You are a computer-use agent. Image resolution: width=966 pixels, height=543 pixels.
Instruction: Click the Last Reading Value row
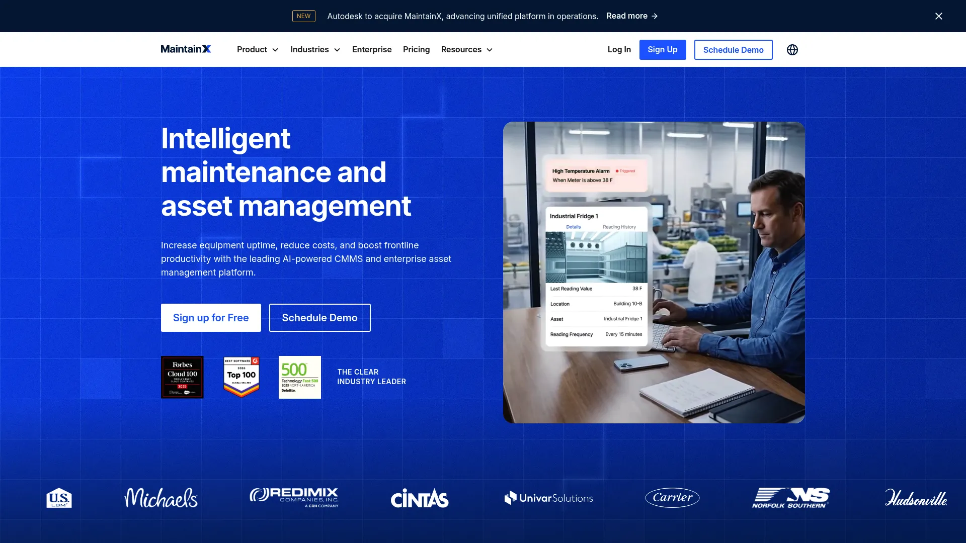point(596,289)
